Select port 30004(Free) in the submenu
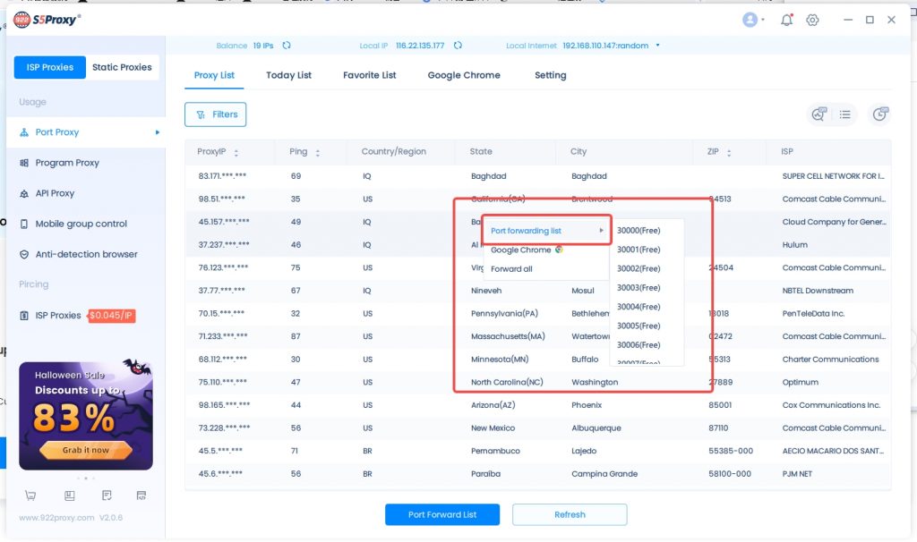Image resolution: width=917 pixels, height=542 pixels. 647,307
